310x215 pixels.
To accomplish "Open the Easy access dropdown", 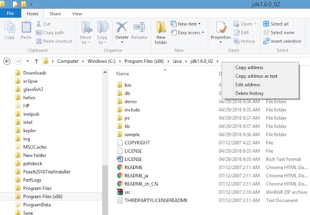I will click(x=187, y=32).
